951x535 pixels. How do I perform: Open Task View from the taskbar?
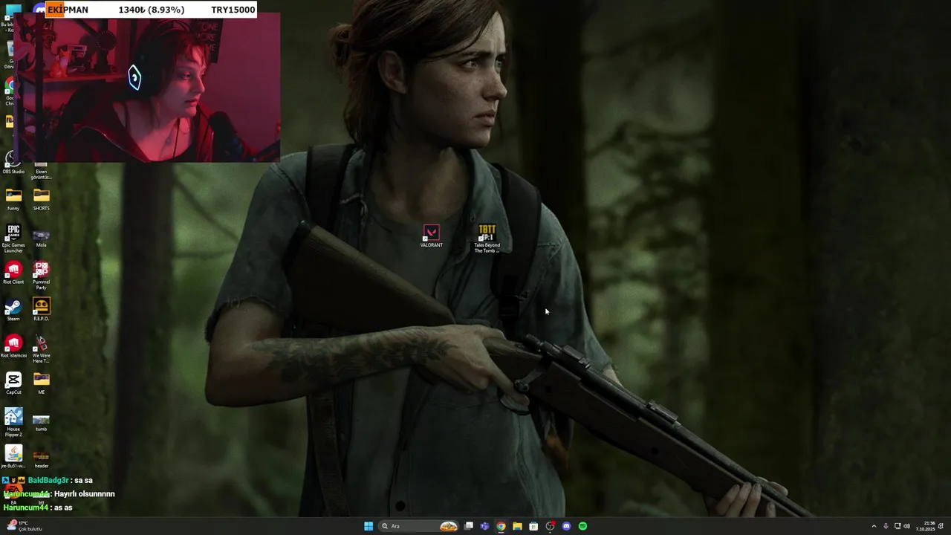[469, 526]
